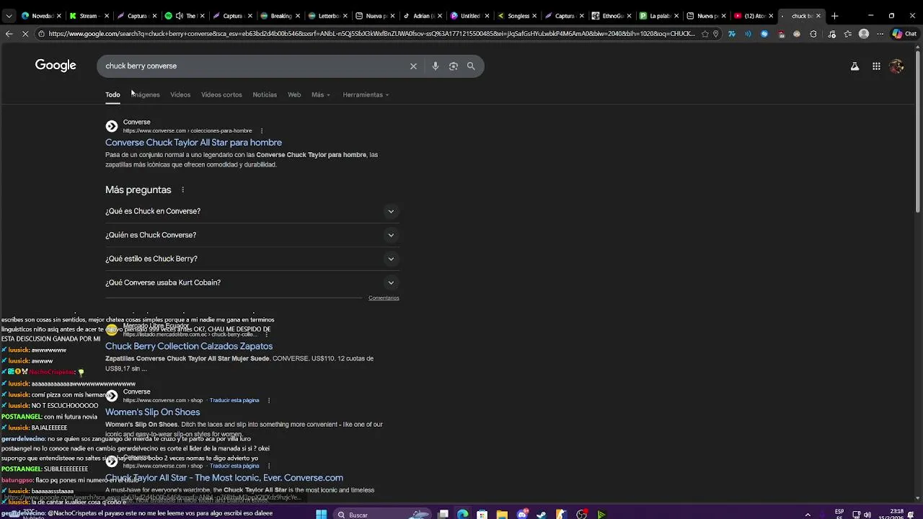Open the volume control in the tray
Viewport: 923px width, 519px height.
867,515
